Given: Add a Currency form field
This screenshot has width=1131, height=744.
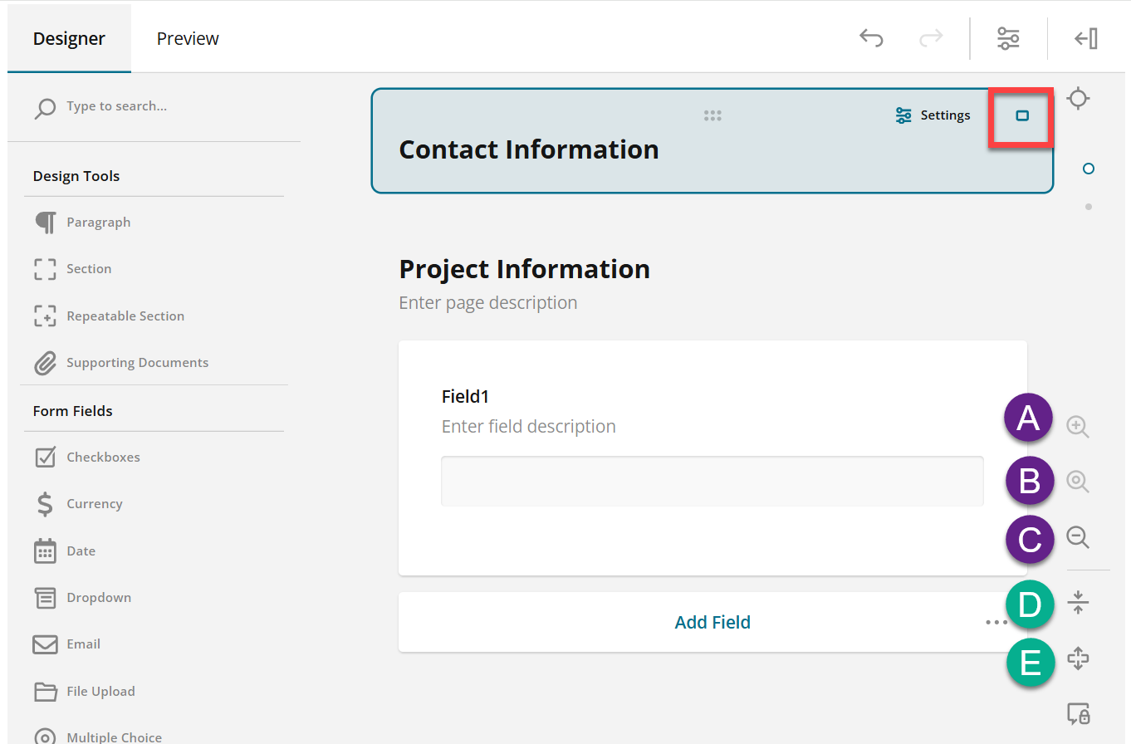Looking at the screenshot, I should pos(79,504).
